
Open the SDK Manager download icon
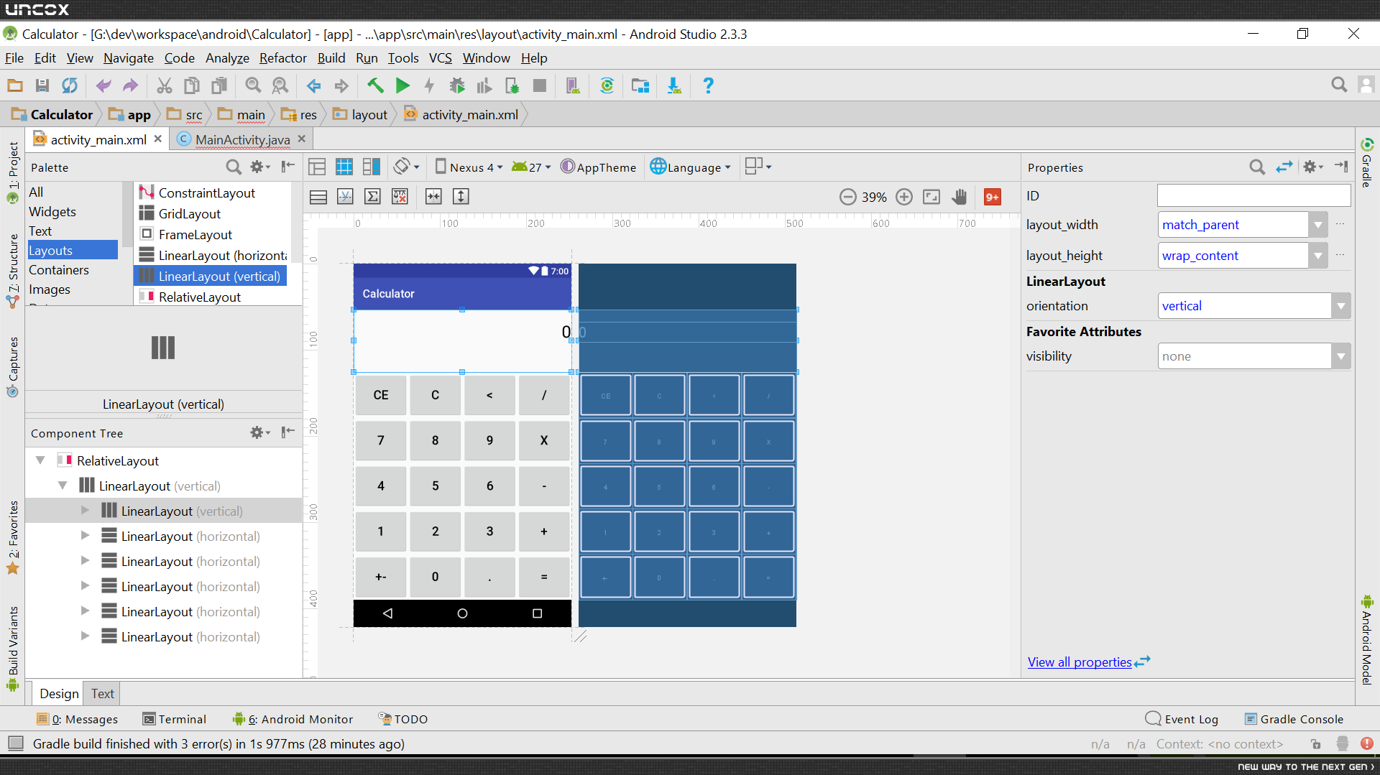pos(674,85)
